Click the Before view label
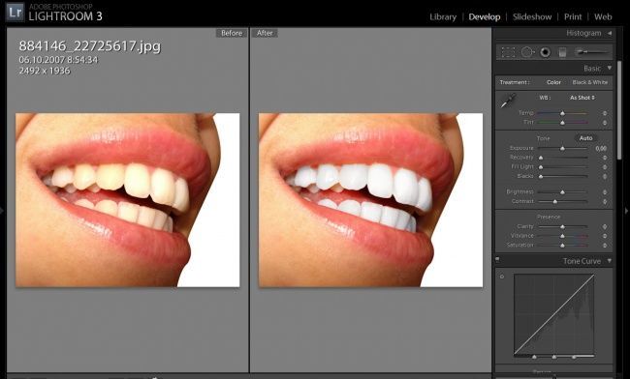The image size is (630, 379). 232,33
